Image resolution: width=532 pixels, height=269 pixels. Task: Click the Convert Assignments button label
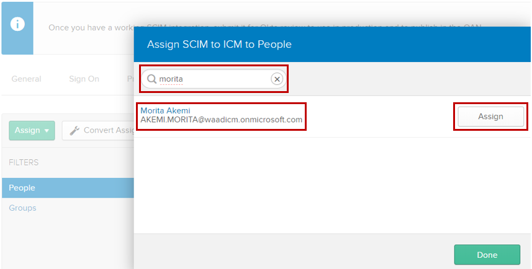(109, 130)
